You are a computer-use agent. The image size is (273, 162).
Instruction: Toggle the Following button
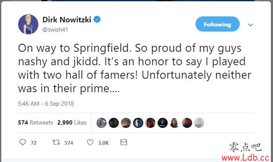(x=217, y=24)
